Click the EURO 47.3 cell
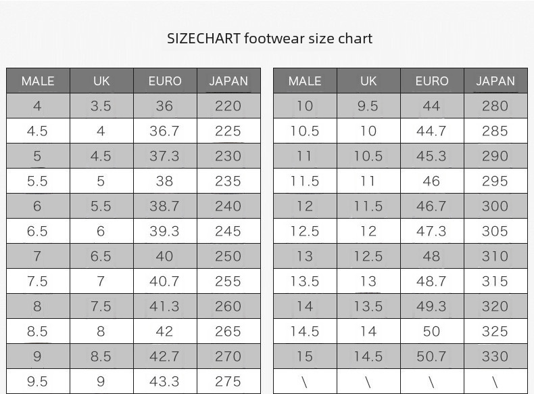The image size is (534, 394). point(431,232)
